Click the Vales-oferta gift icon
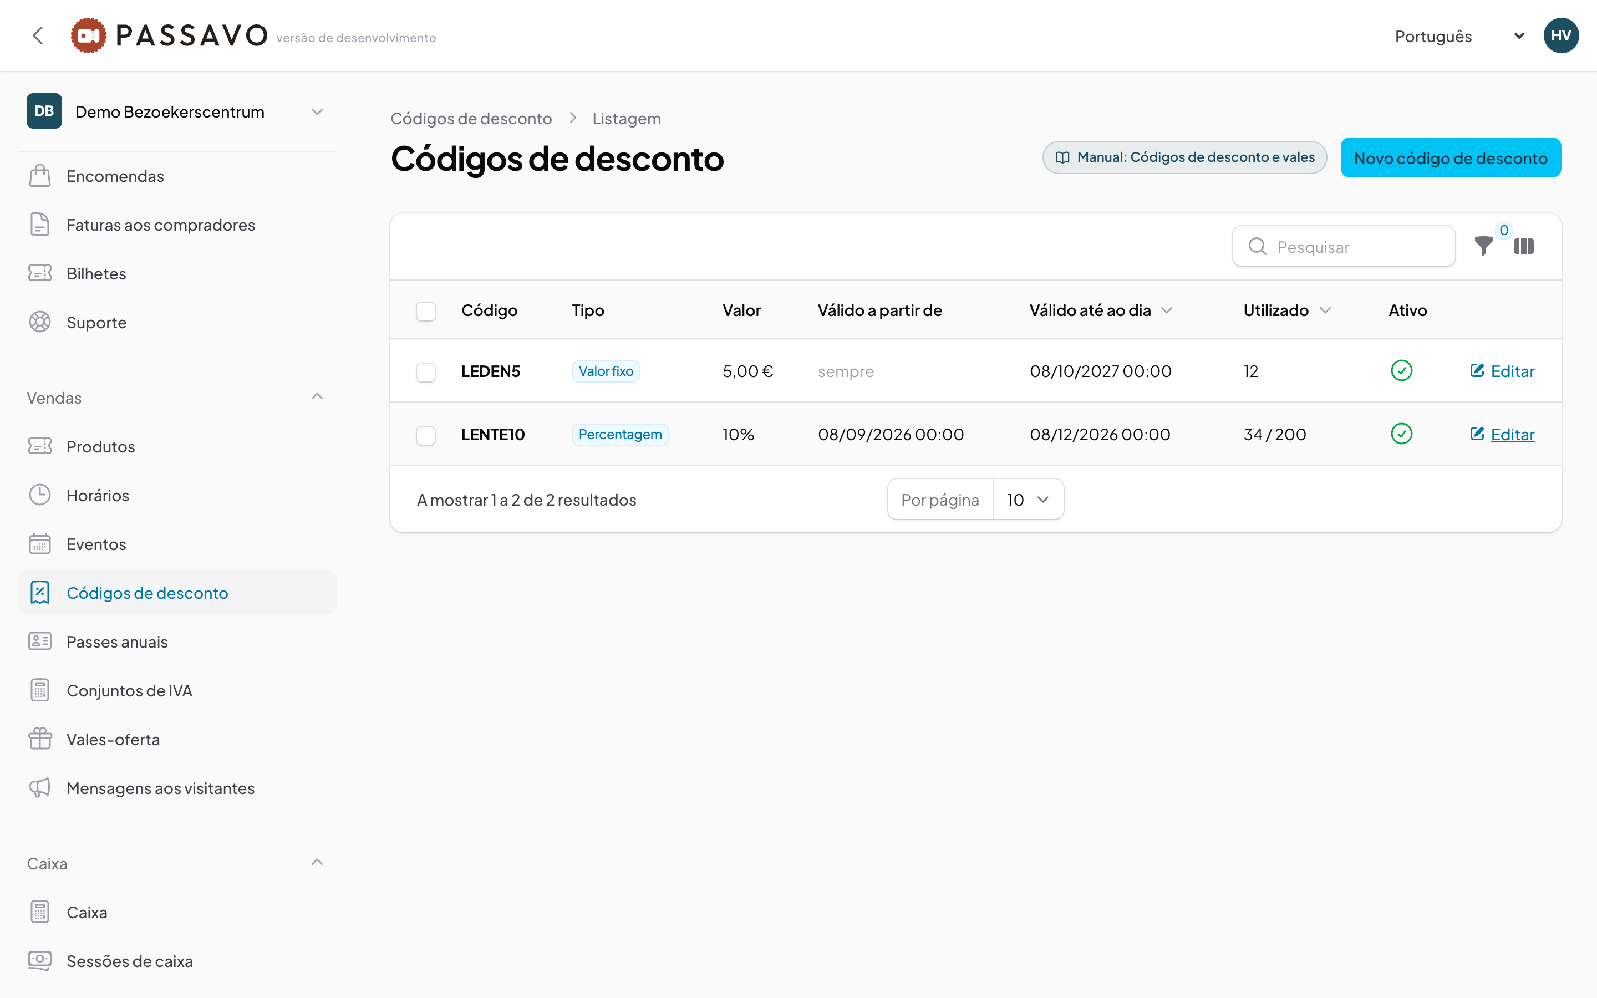 [x=39, y=739]
